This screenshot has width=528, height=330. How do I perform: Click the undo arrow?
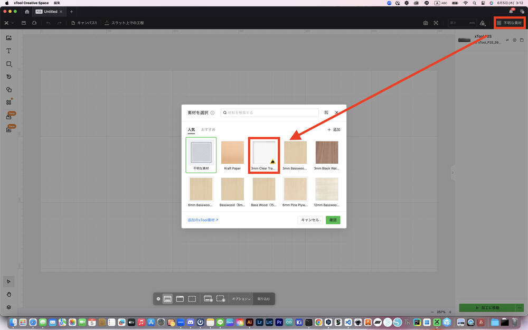(48, 23)
